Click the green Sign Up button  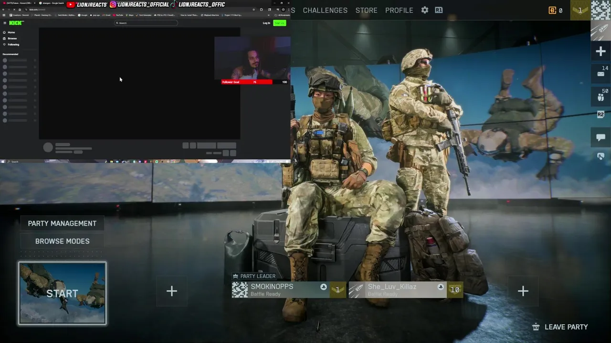click(x=279, y=23)
